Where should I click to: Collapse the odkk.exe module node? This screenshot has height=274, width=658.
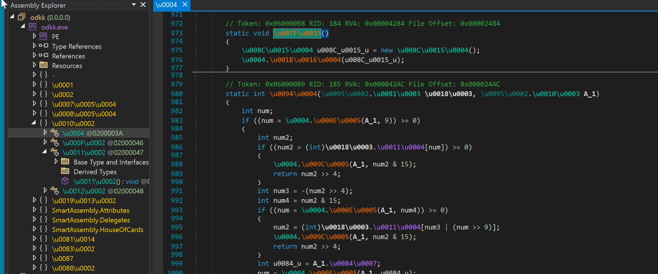23,26
